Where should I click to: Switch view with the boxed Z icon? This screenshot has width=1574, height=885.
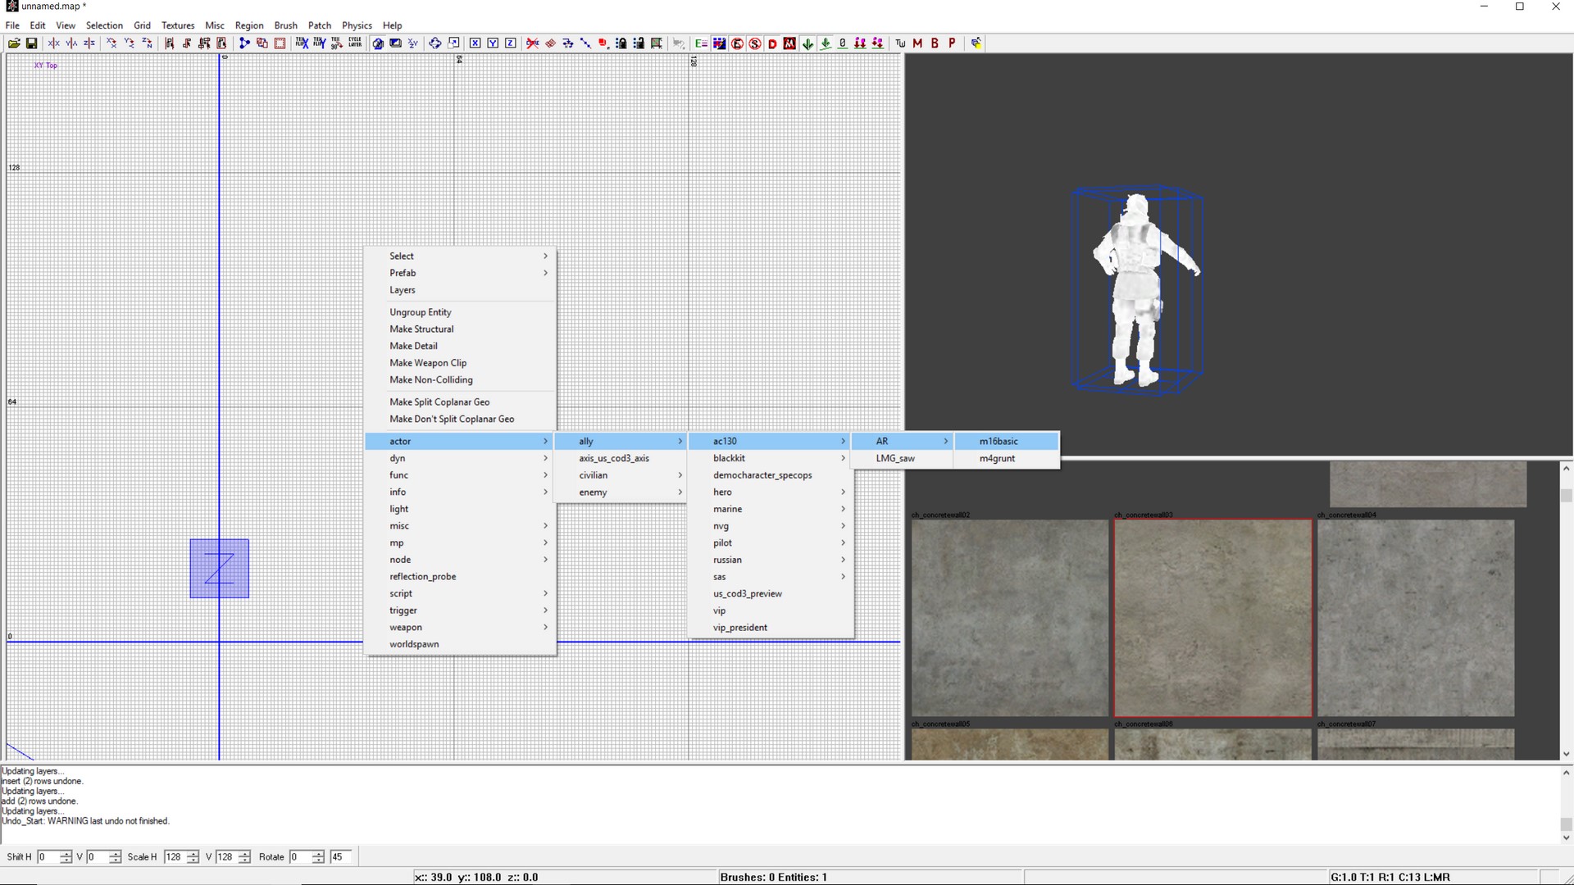(x=510, y=43)
